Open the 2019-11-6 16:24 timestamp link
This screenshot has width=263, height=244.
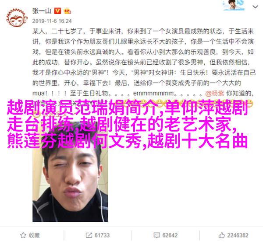point(52,21)
